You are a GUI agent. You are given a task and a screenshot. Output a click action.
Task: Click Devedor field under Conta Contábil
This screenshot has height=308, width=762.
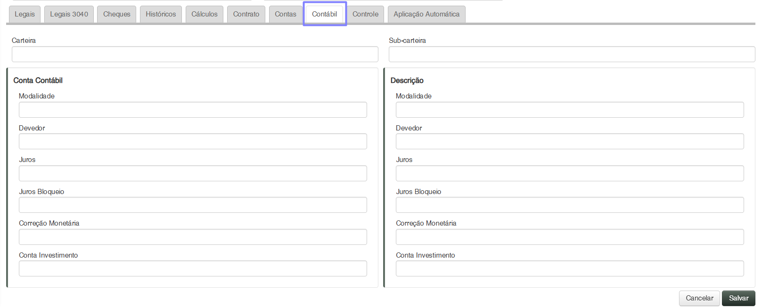coord(193,141)
